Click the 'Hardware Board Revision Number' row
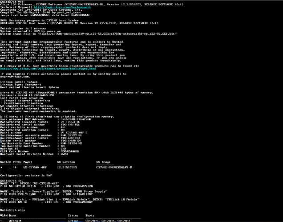 pos(34,154)
